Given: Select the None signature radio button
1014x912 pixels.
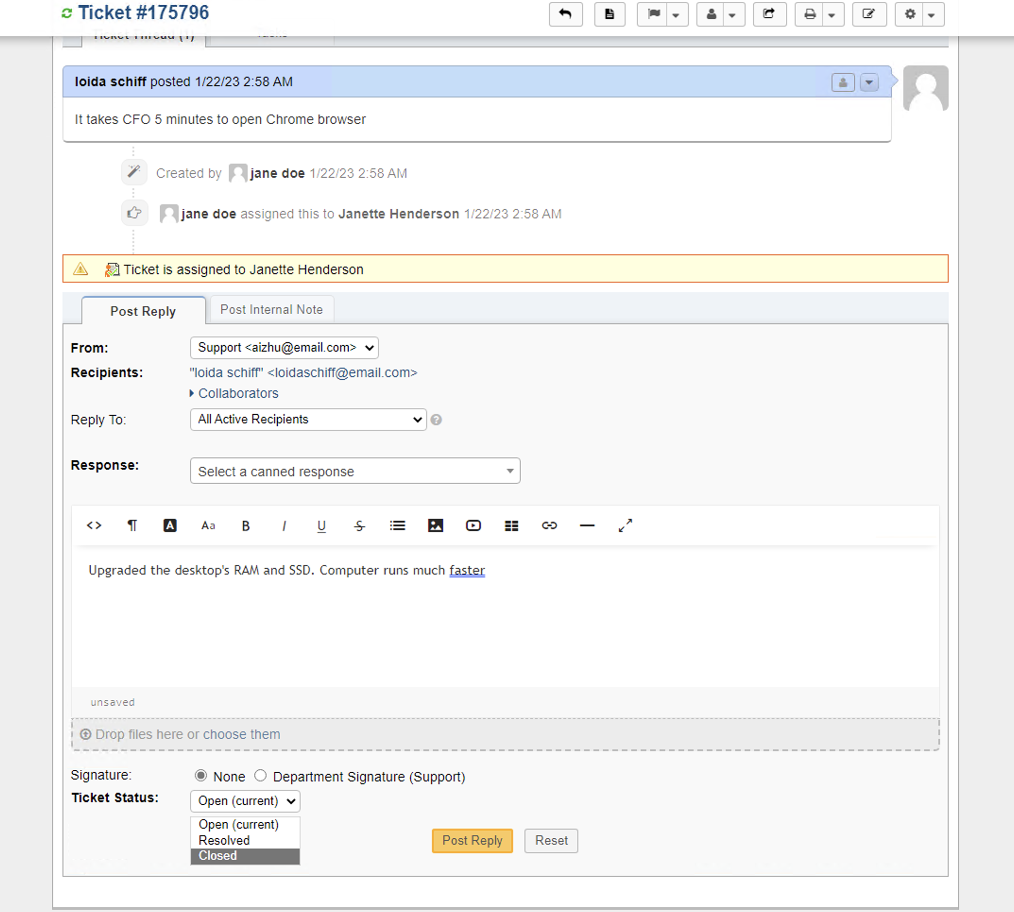Looking at the screenshot, I should 201,776.
